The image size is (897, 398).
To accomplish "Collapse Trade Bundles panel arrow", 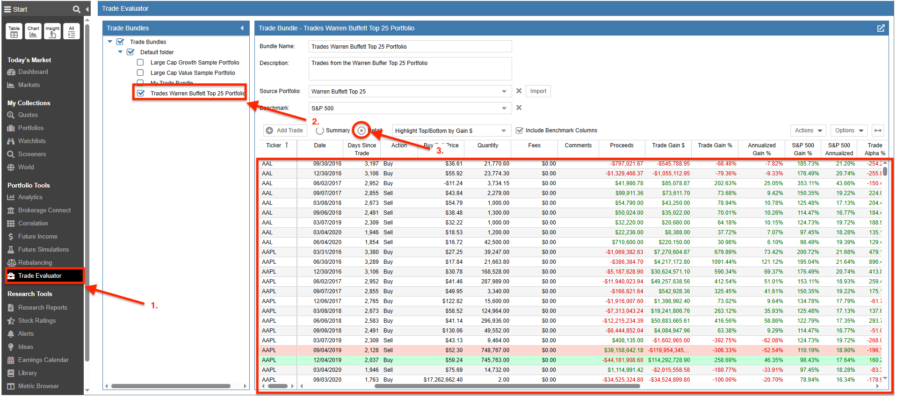I will [242, 28].
